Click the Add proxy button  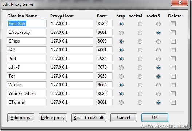(x=21, y=118)
